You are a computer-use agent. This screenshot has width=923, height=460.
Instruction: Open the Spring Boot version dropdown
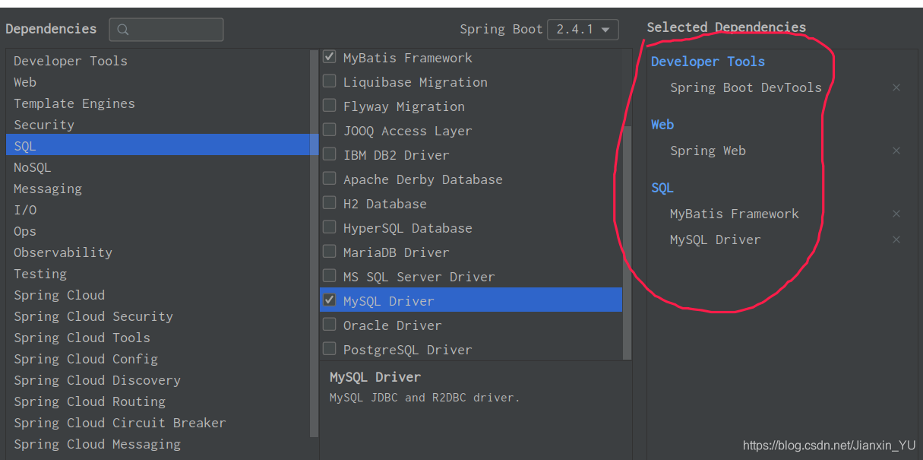583,30
